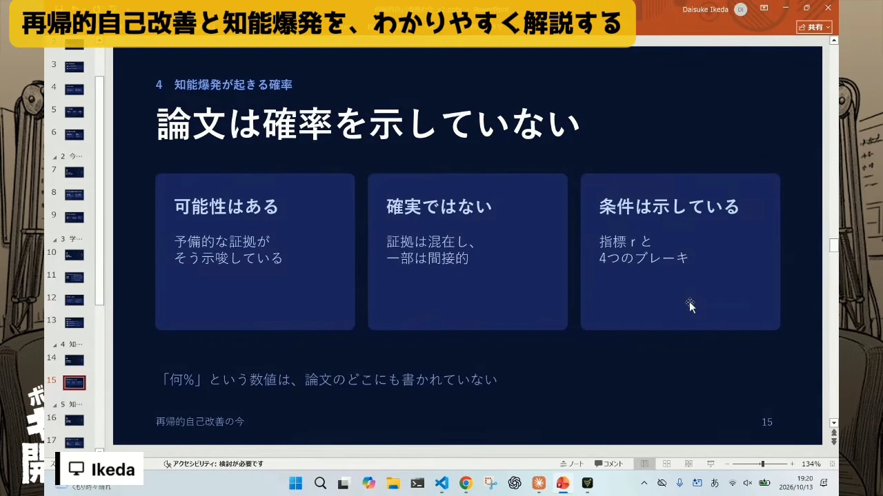This screenshot has width=883, height=496.
Task: Open the ribbon display options button
Action: [x=764, y=8]
